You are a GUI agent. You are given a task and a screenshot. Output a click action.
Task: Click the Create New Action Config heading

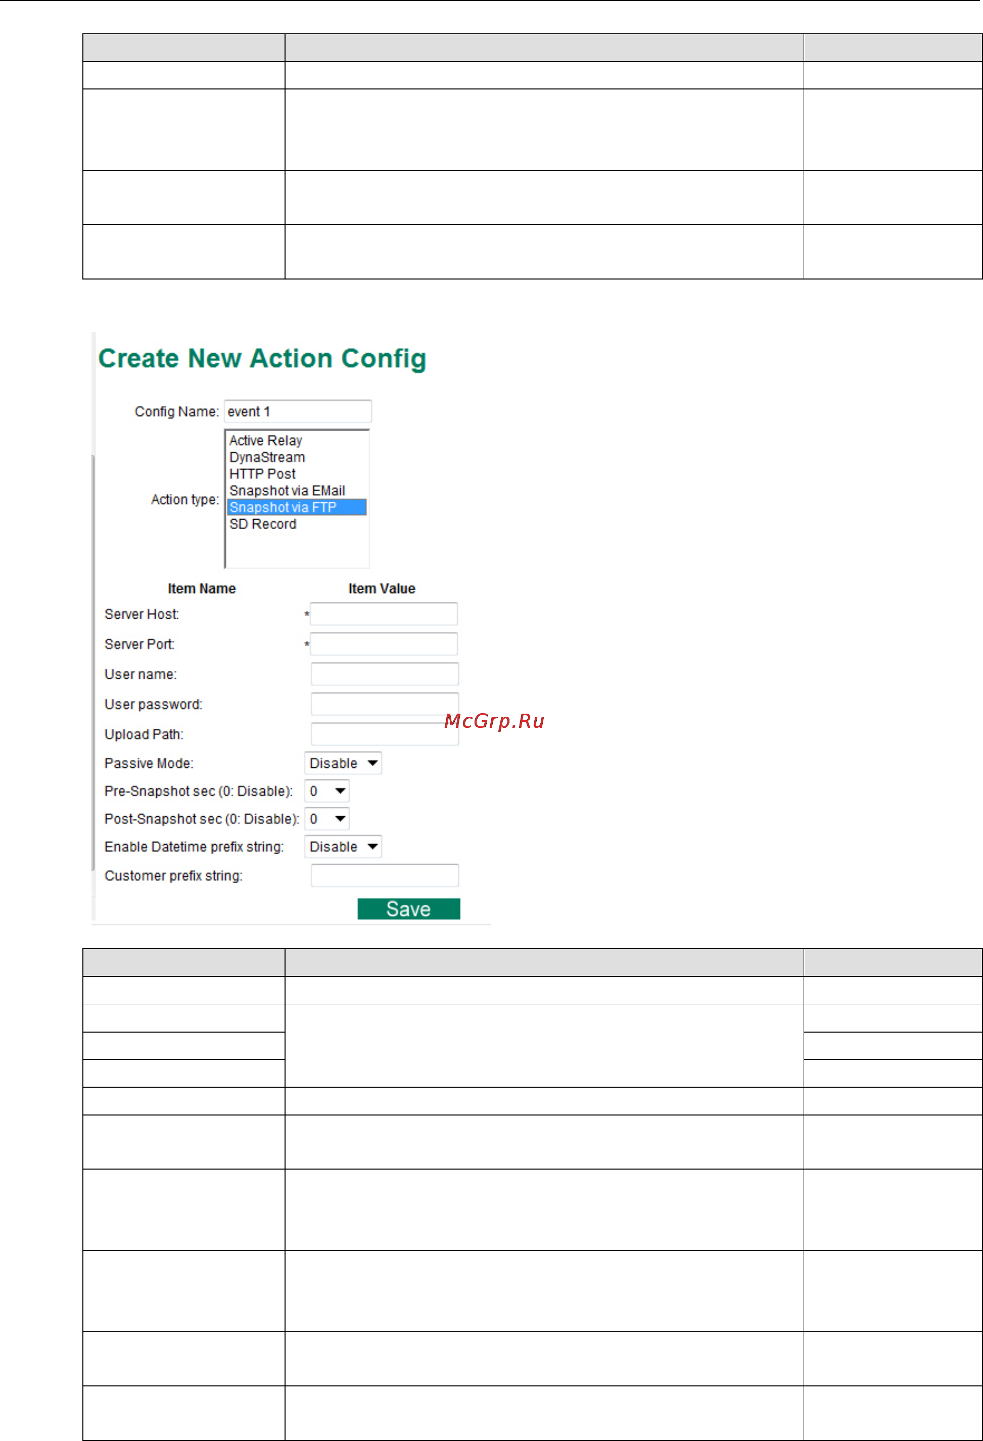(262, 358)
